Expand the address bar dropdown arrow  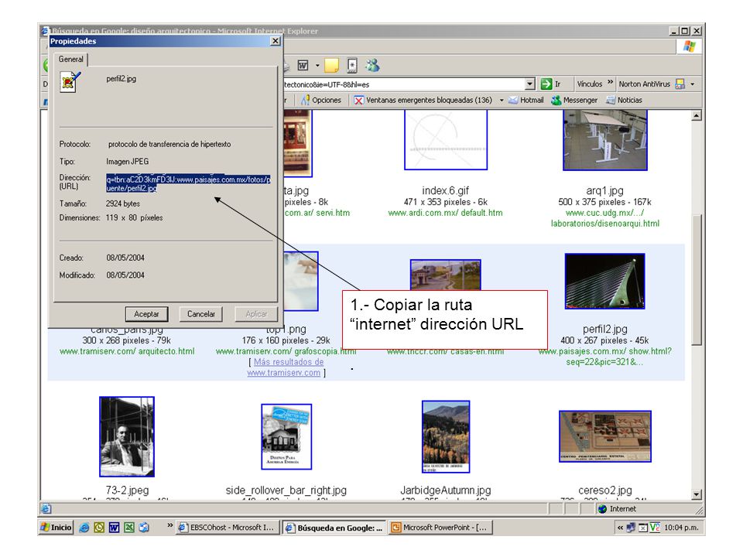pyautogui.click(x=530, y=84)
